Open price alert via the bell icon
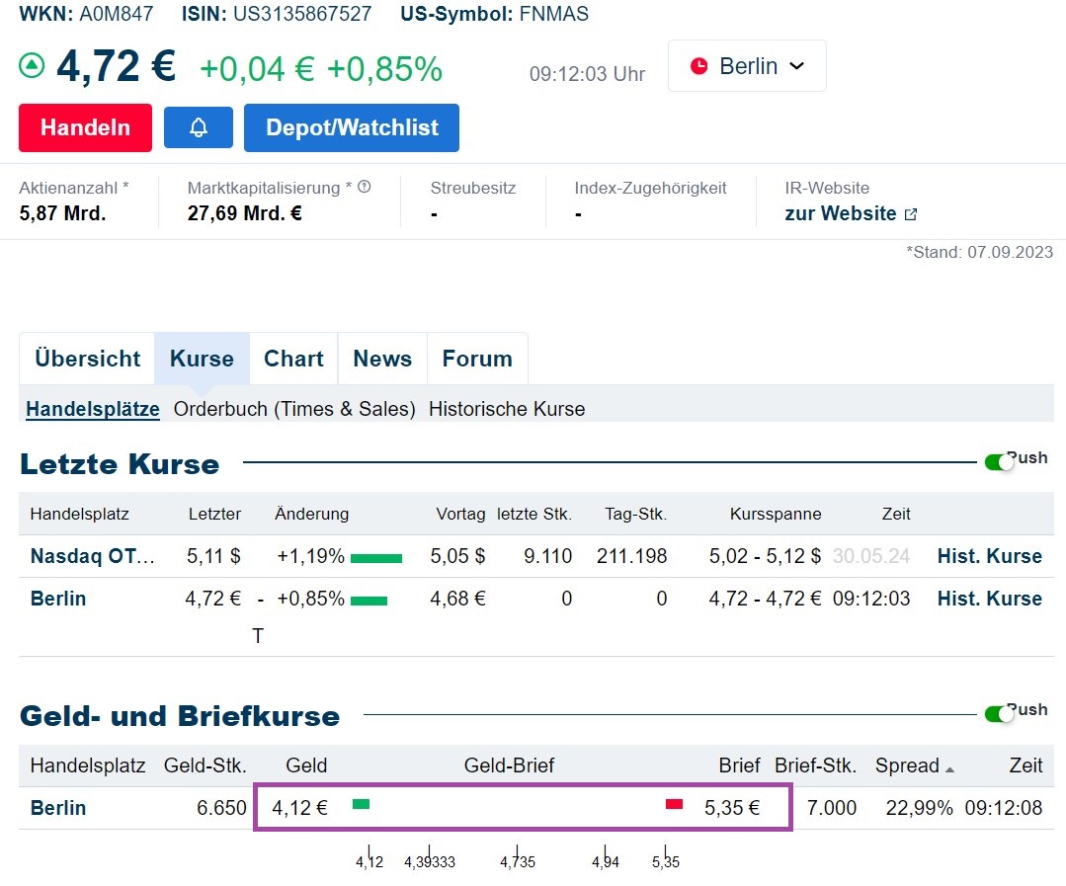The height and width of the screenshot is (886, 1066). tap(198, 126)
